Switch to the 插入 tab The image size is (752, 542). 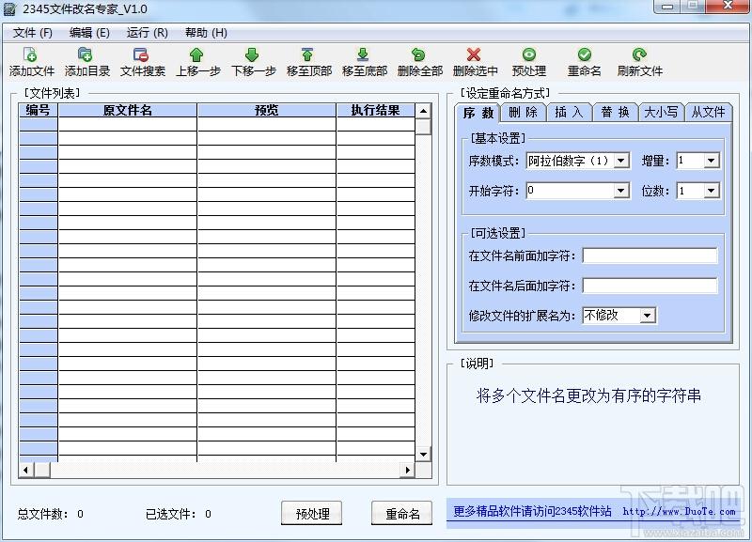point(569,112)
